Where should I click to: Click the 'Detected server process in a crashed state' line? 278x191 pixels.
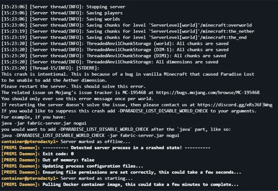pos(106,148)
